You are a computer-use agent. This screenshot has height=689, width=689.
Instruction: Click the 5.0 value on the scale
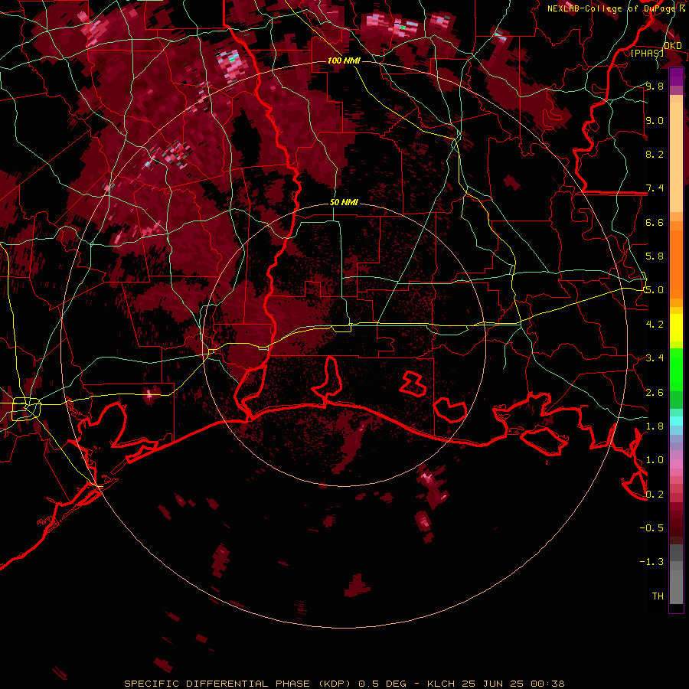pyautogui.click(x=655, y=290)
